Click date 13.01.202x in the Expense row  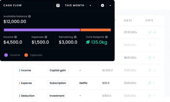(130, 83)
